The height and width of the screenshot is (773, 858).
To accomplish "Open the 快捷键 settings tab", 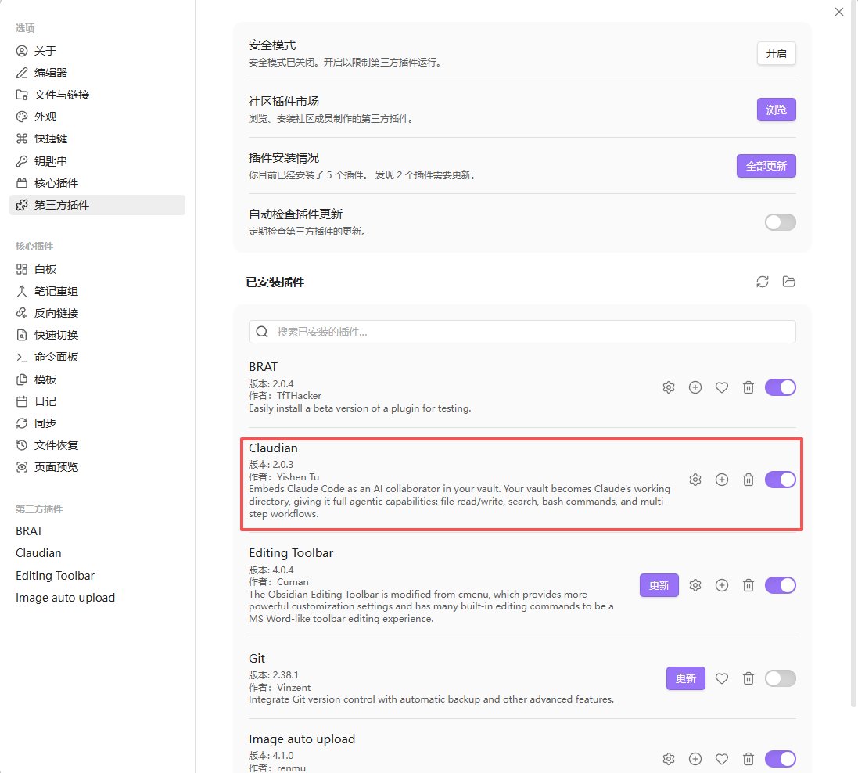I will click(98, 138).
